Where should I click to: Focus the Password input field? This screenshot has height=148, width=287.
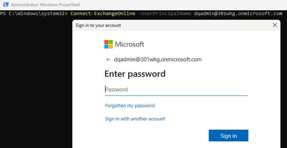[176, 90]
